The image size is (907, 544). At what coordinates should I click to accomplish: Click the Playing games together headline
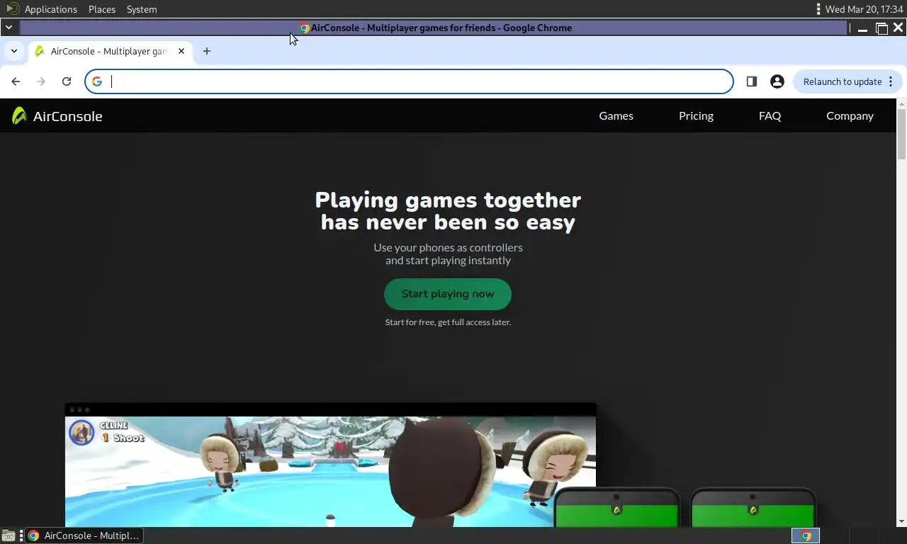coord(448,211)
